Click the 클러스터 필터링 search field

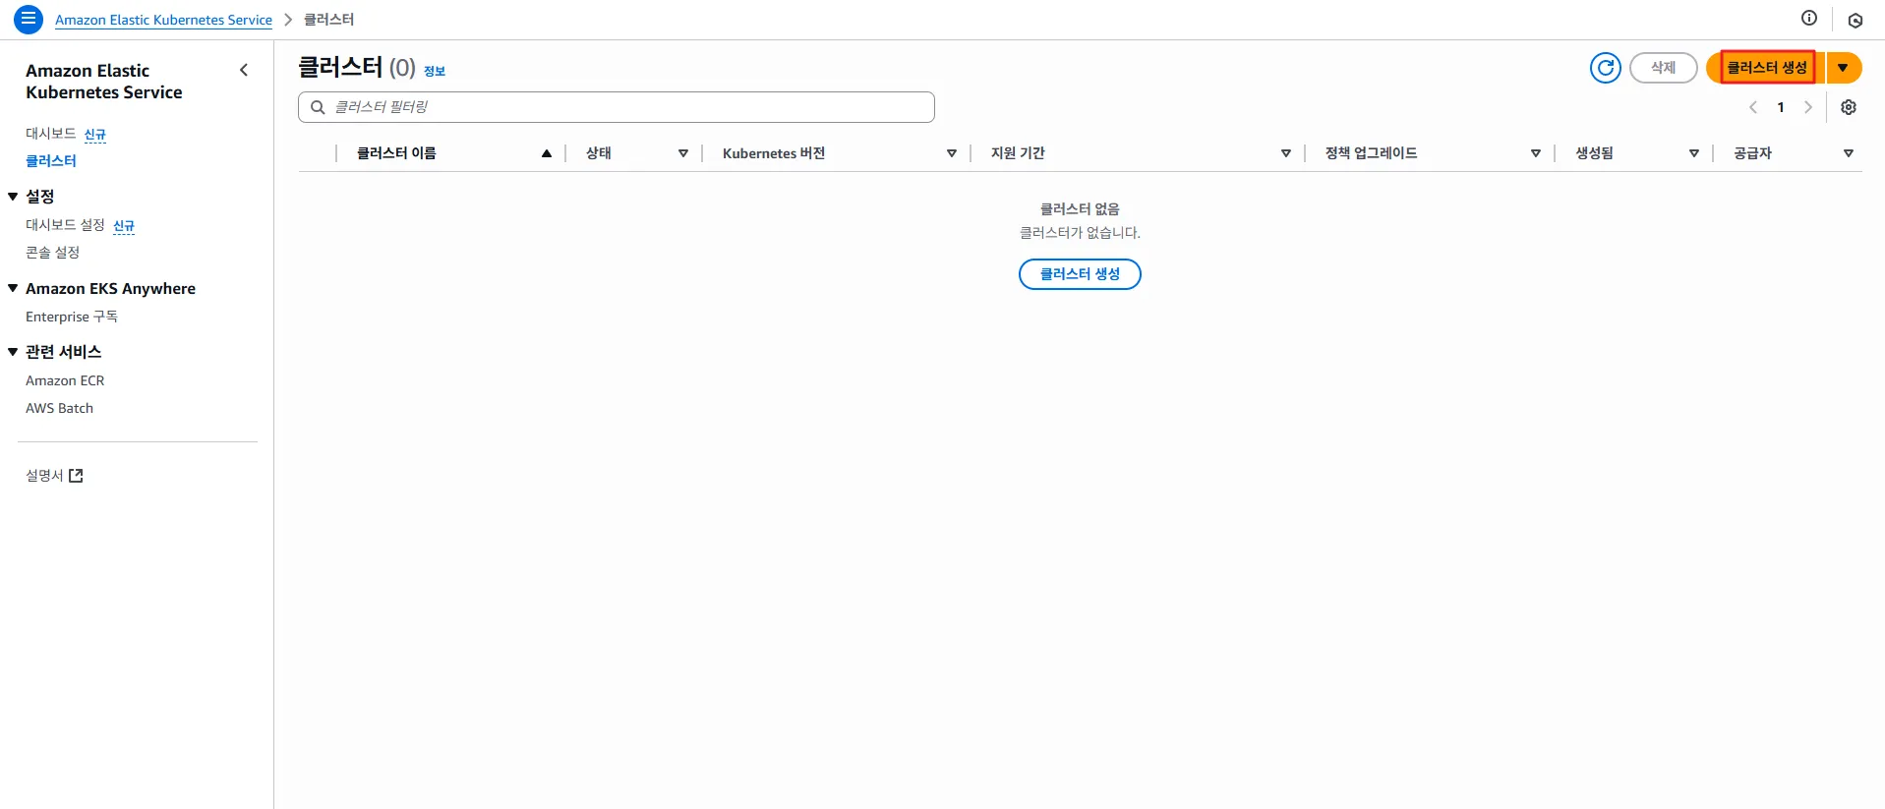pyautogui.click(x=616, y=107)
